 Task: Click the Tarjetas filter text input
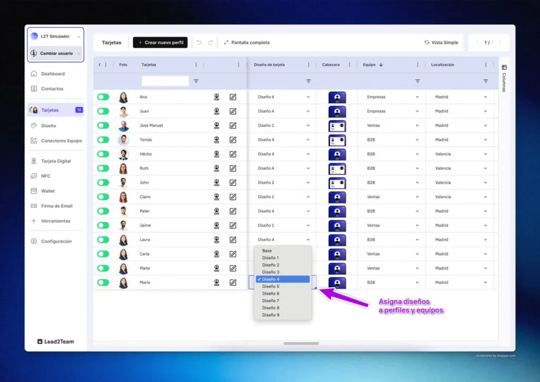coord(165,81)
